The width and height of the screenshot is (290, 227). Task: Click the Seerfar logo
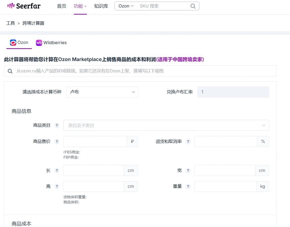(x=24, y=6)
